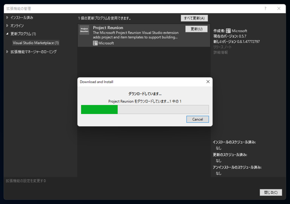Click the green download progress bar

click(99, 109)
